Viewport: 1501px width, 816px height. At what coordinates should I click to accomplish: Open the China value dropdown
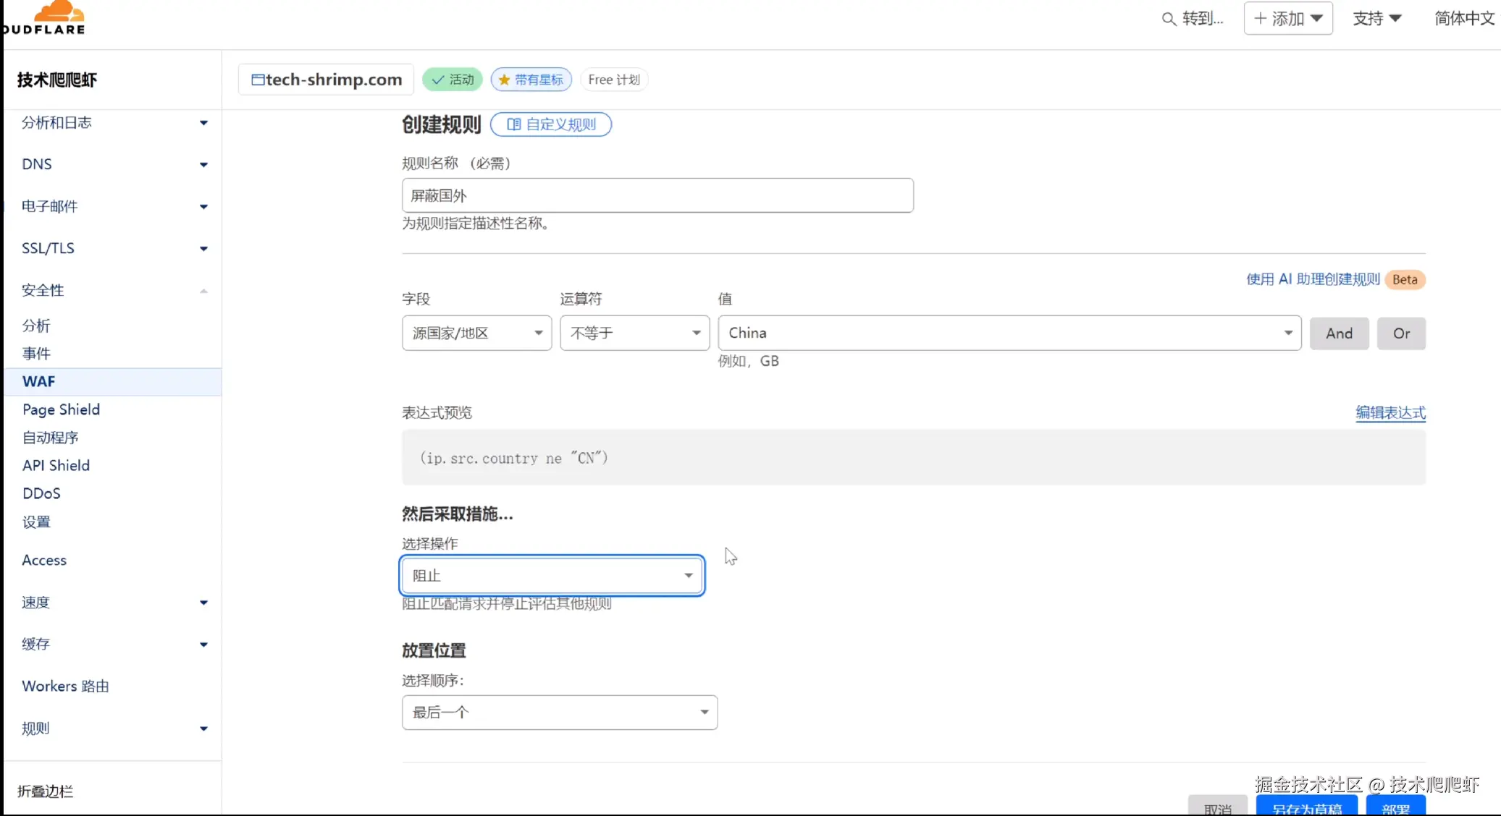1009,333
